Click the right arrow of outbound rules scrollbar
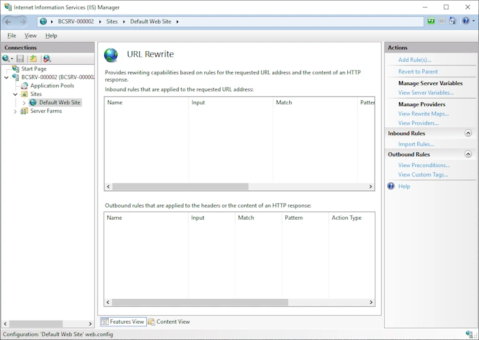 (x=371, y=302)
